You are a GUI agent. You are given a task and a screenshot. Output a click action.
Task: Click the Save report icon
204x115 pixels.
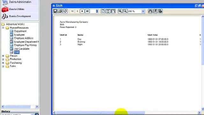coord(55,11)
